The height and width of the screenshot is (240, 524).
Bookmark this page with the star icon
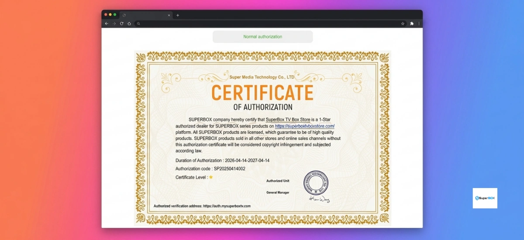(403, 24)
